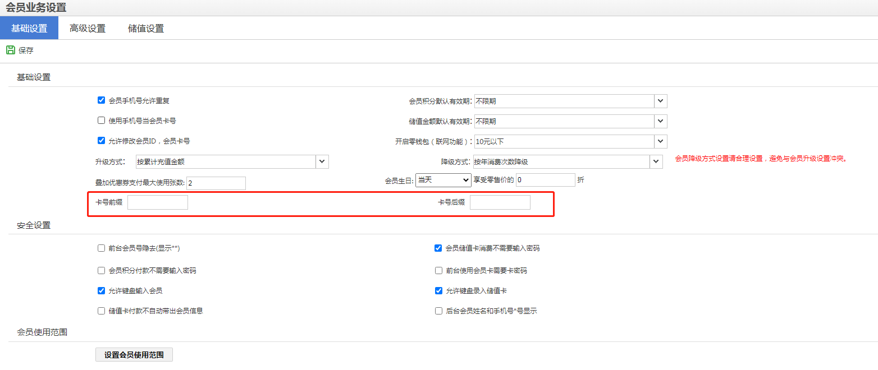Expand 会员积分默认有效期 dropdown

(661, 101)
